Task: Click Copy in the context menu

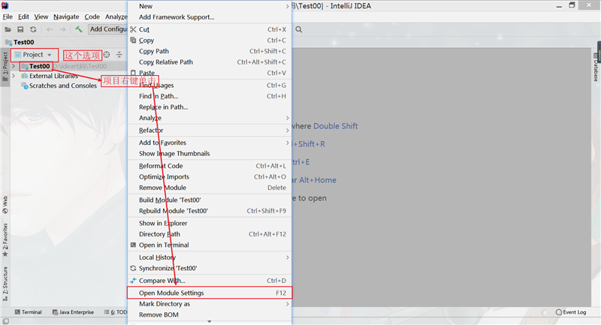Action: click(x=210, y=41)
